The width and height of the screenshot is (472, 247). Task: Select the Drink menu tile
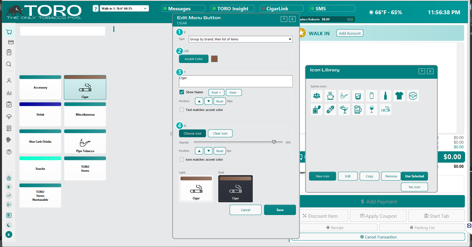(40, 114)
